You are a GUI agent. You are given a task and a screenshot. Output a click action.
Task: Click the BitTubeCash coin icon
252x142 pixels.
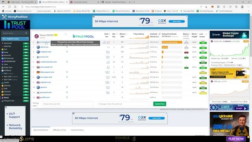coord(2,58)
